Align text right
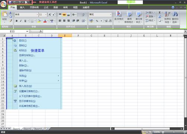 pos(68,20)
